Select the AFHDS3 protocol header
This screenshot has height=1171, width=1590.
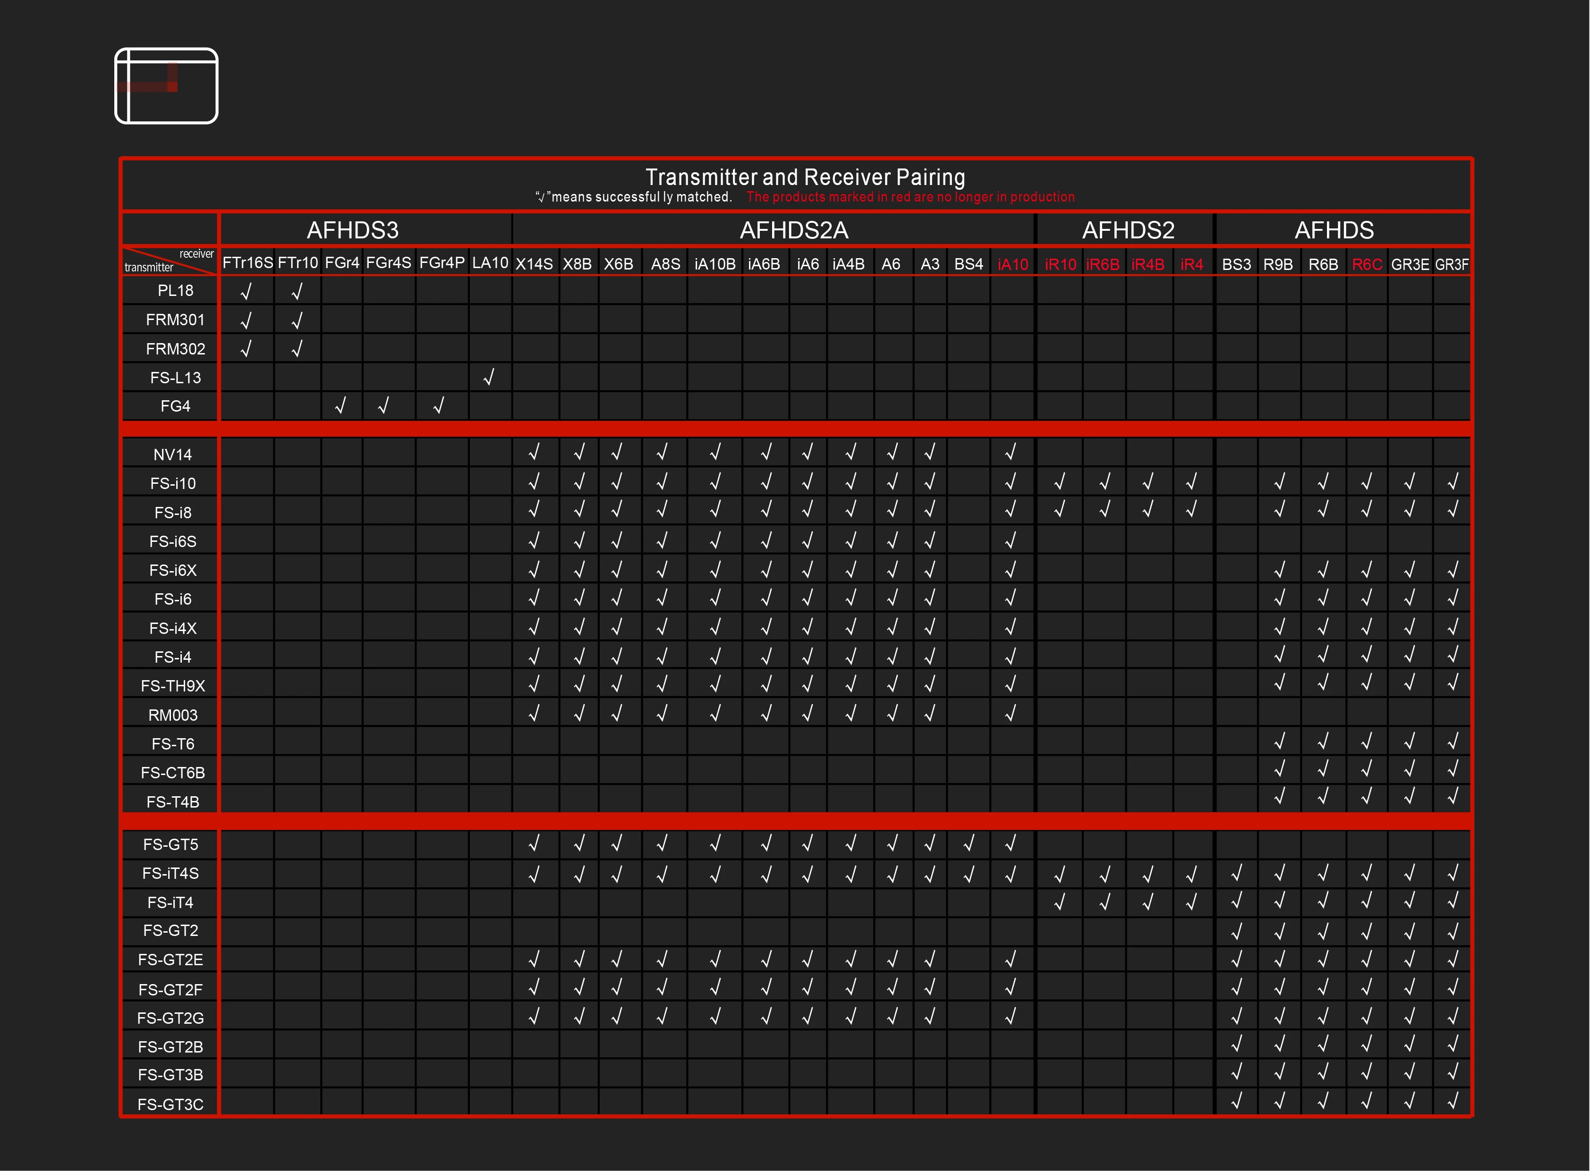pos(352,230)
